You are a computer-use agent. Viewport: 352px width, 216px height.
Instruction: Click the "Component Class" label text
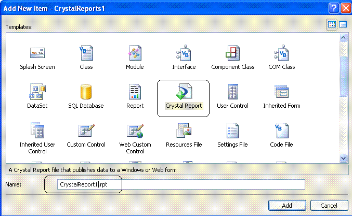click(x=233, y=67)
